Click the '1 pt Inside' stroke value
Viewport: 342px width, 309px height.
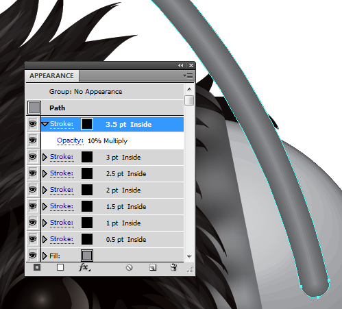pyautogui.click(x=123, y=223)
